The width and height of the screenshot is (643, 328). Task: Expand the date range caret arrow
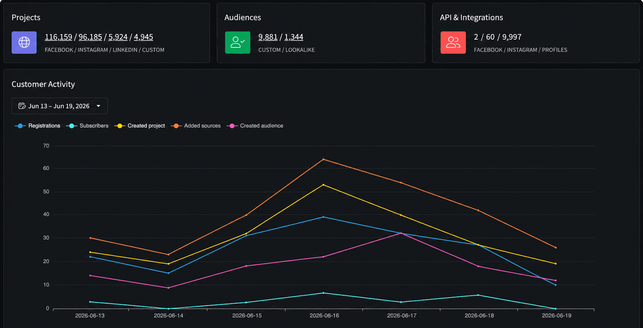98,106
